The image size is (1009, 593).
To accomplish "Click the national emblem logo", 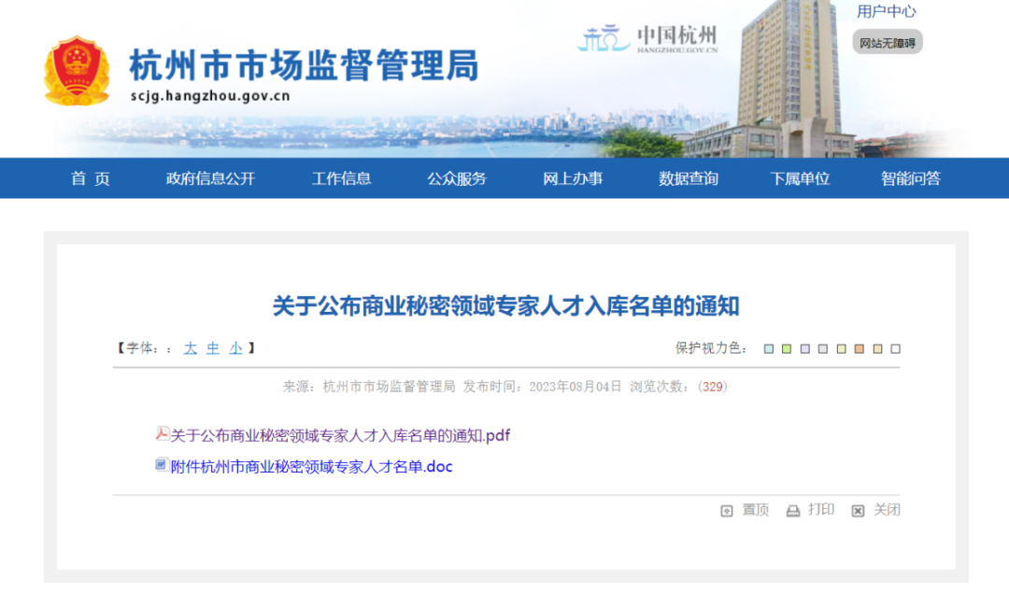I will (77, 71).
